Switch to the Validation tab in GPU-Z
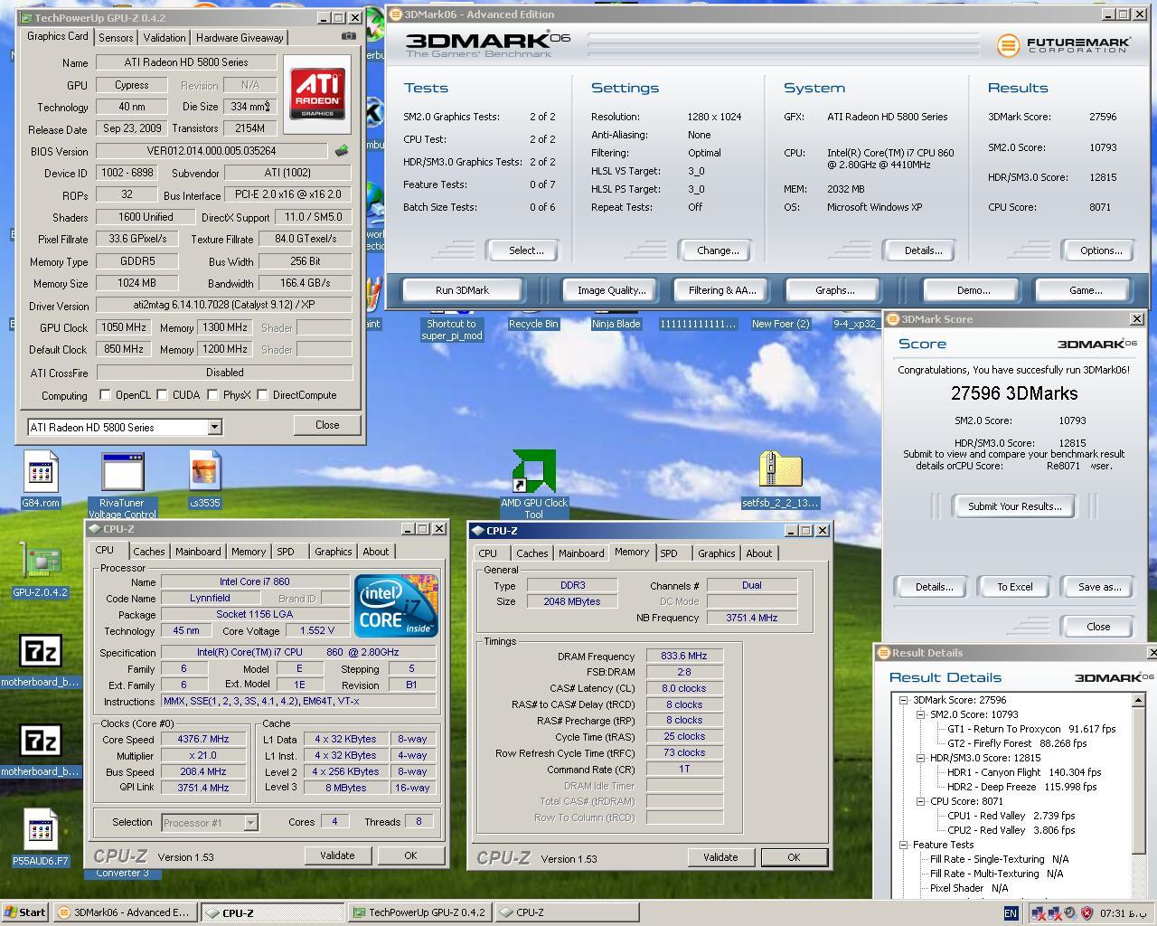 [165, 37]
